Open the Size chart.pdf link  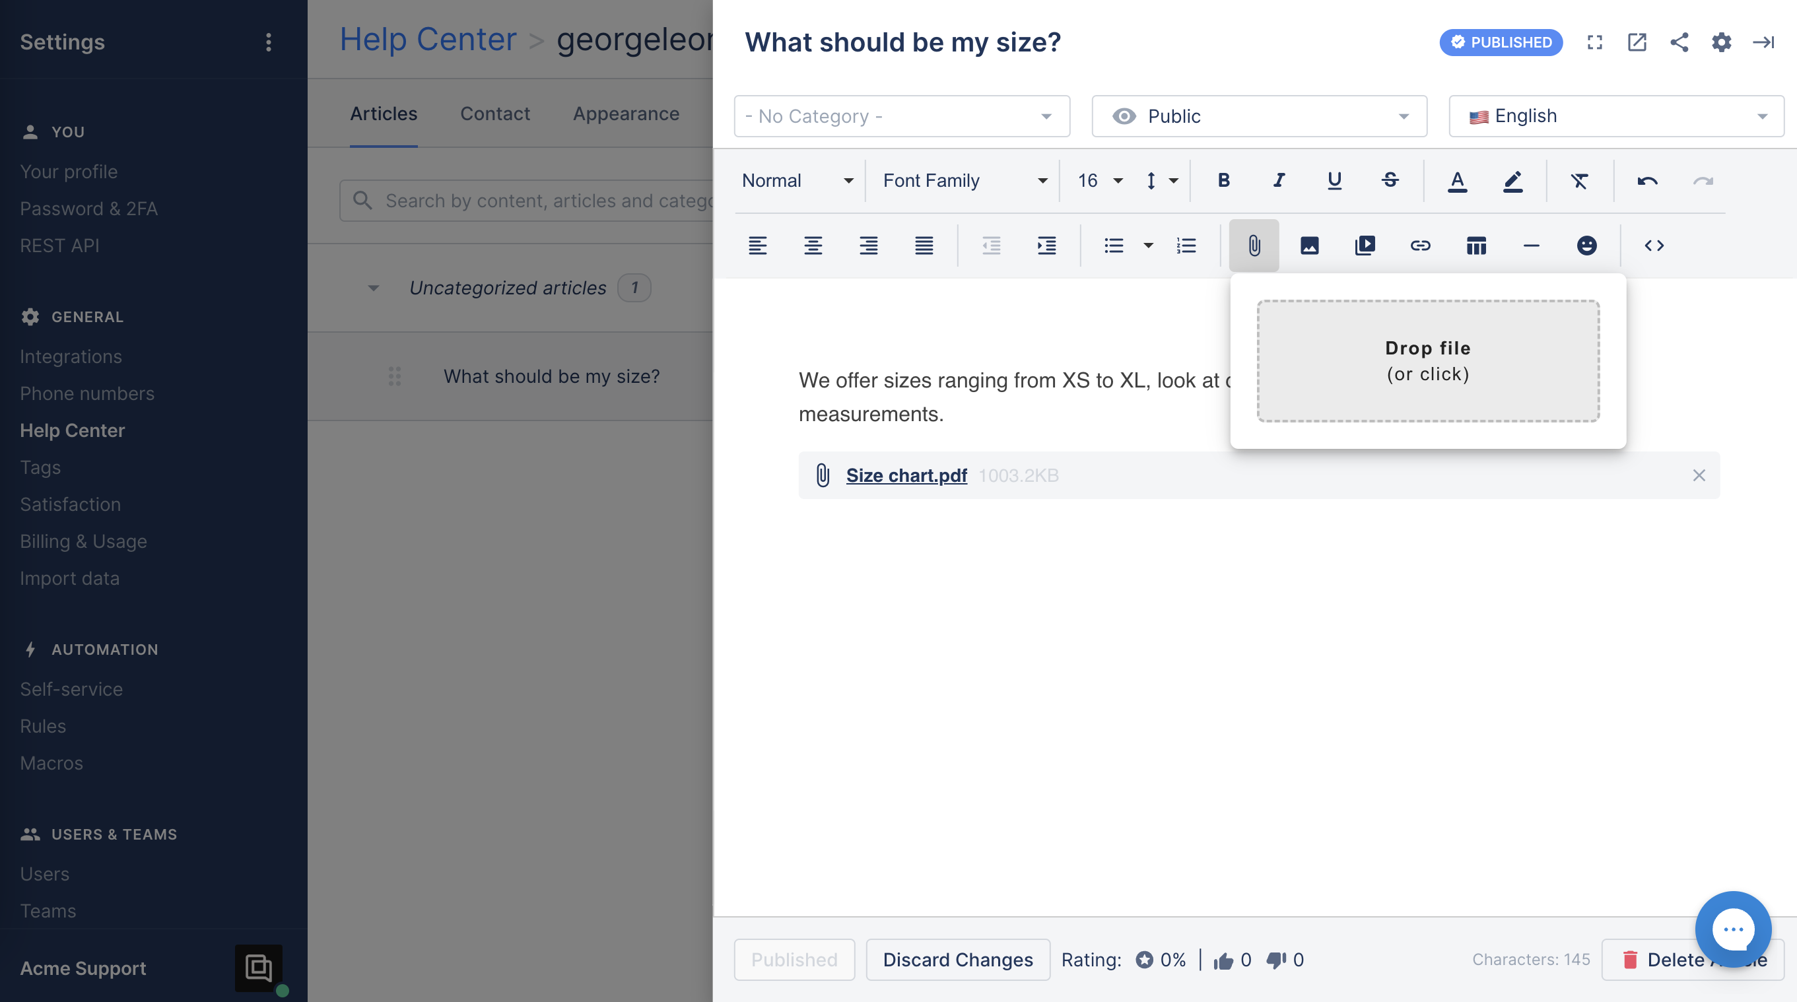906,475
